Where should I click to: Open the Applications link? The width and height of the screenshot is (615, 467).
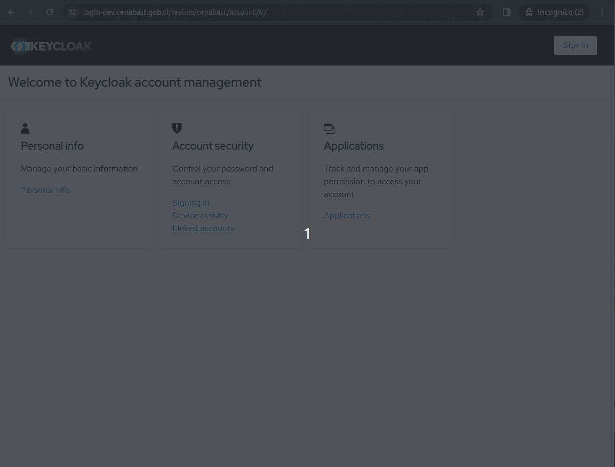[x=347, y=215]
